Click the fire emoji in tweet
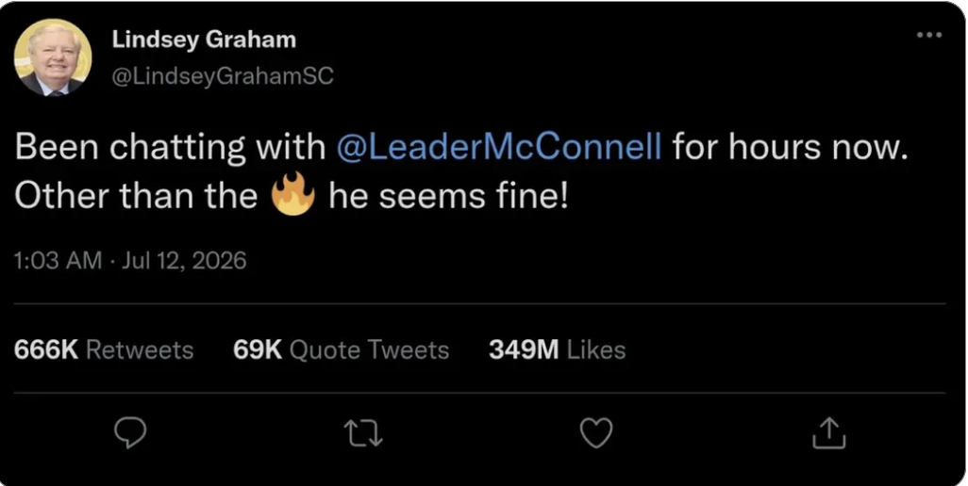The height and width of the screenshot is (486, 968). click(x=293, y=194)
